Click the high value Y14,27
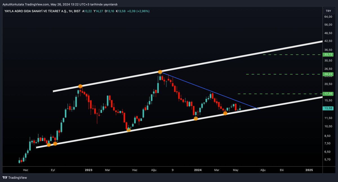Viewport: 338px width, 182px height. (x=99, y=11)
